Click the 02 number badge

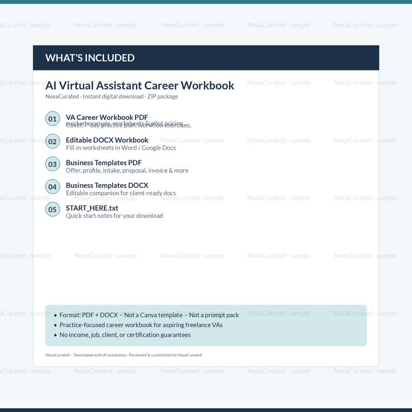tap(52, 141)
